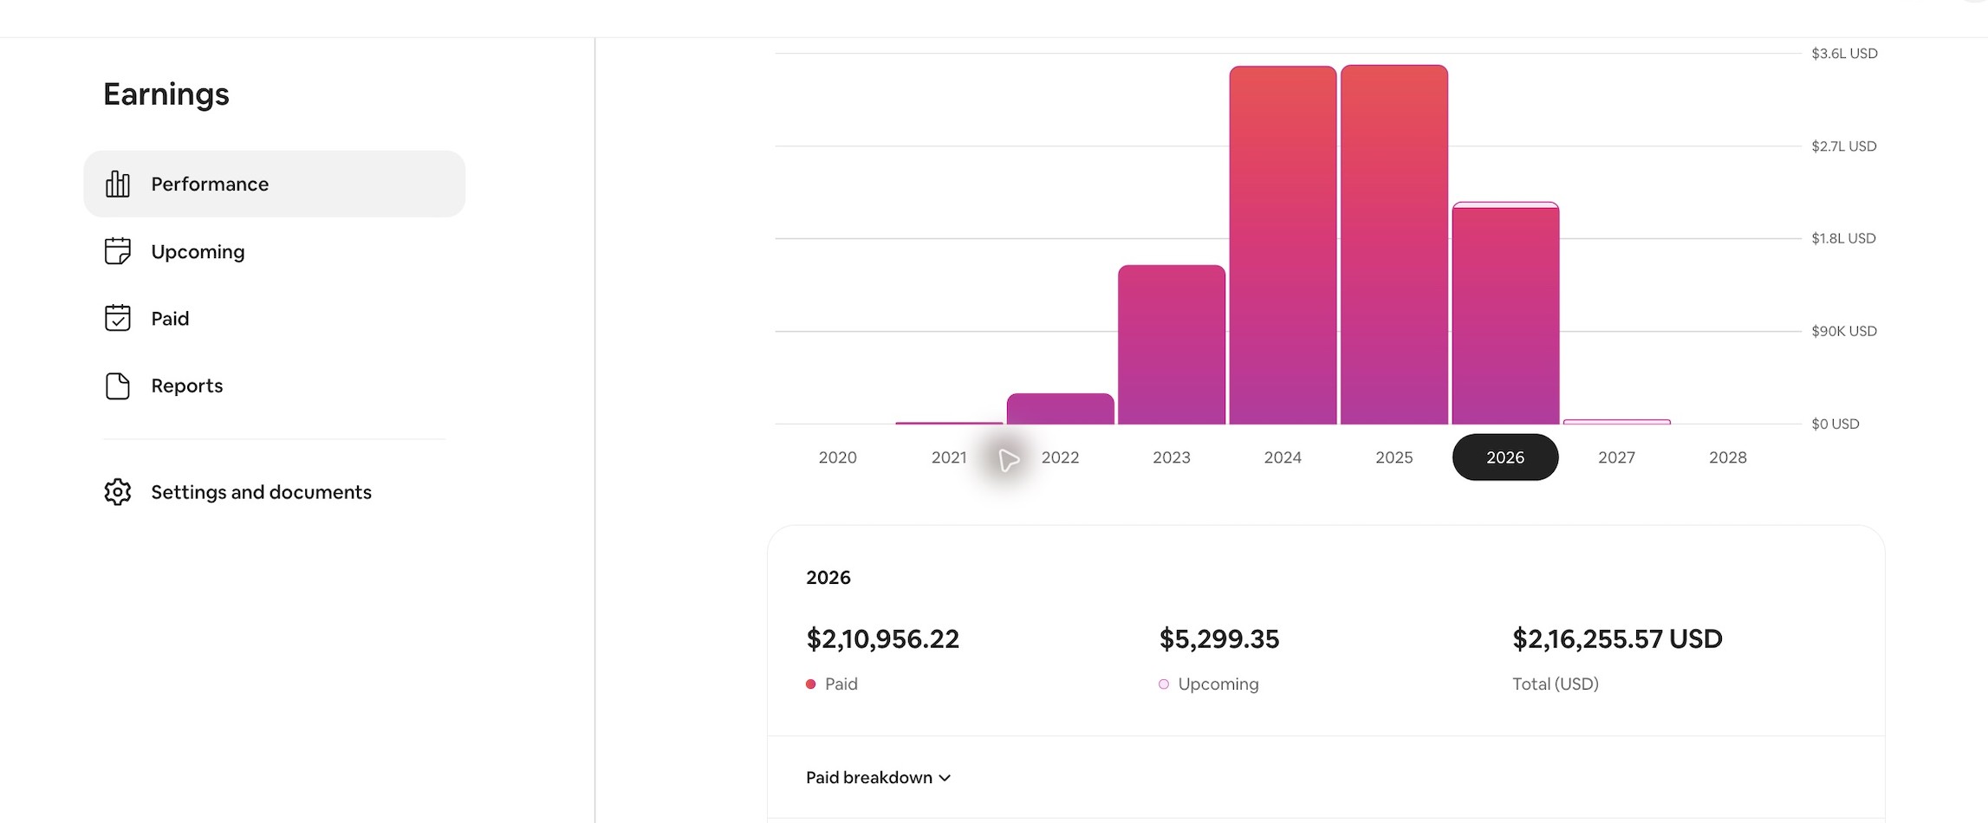Click the $0 USD axis label
The image size is (1988, 823).
pyautogui.click(x=1835, y=424)
